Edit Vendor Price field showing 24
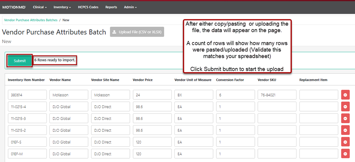 click(152, 95)
